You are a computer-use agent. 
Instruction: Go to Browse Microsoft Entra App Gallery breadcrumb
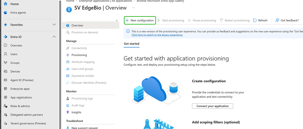[x=160, y=1]
